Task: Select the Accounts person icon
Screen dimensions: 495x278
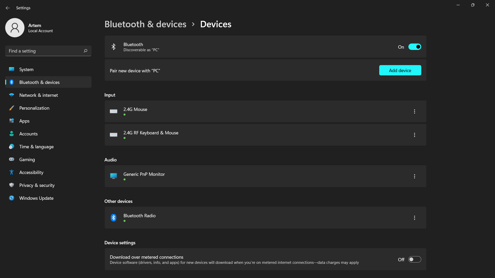Action: (12, 134)
